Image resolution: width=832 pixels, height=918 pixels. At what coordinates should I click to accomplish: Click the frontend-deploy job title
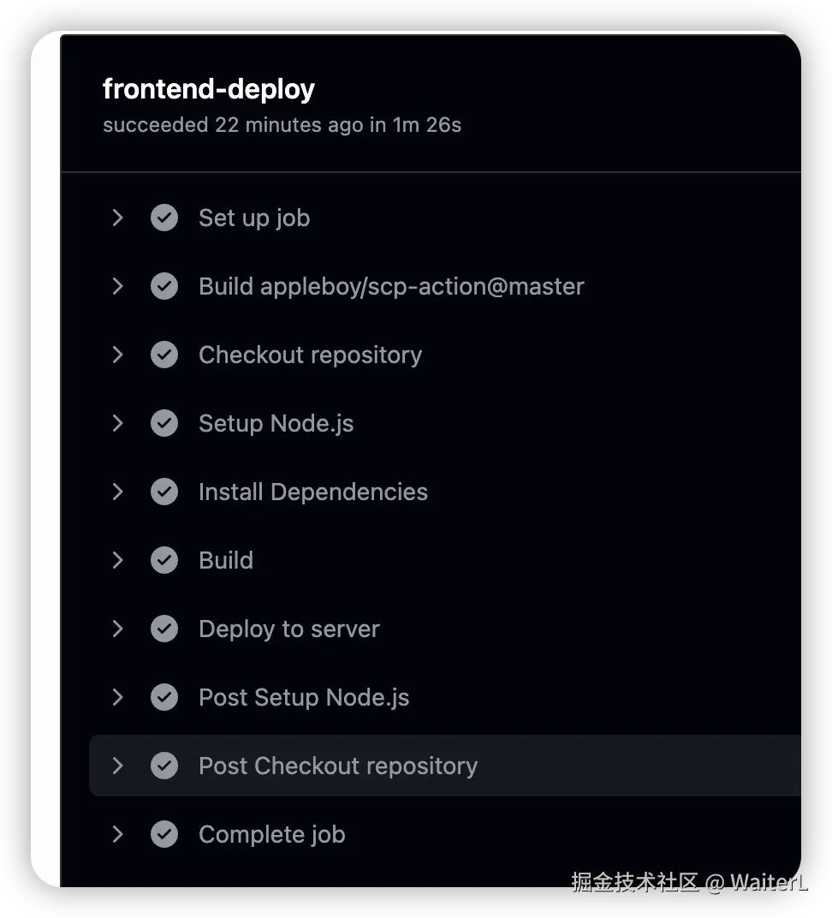coord(209,89)
